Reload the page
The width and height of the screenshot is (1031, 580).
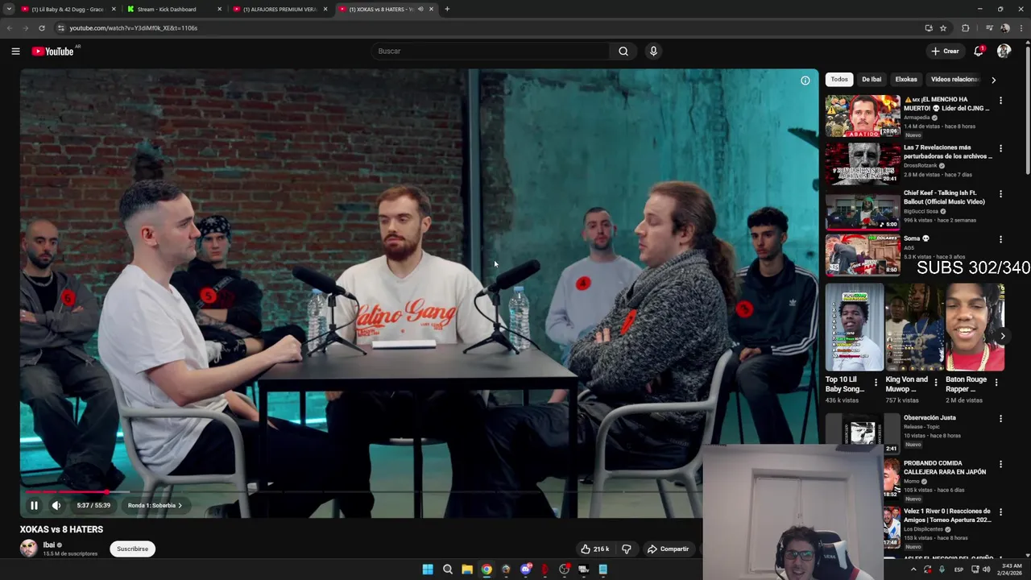(42, 27)
